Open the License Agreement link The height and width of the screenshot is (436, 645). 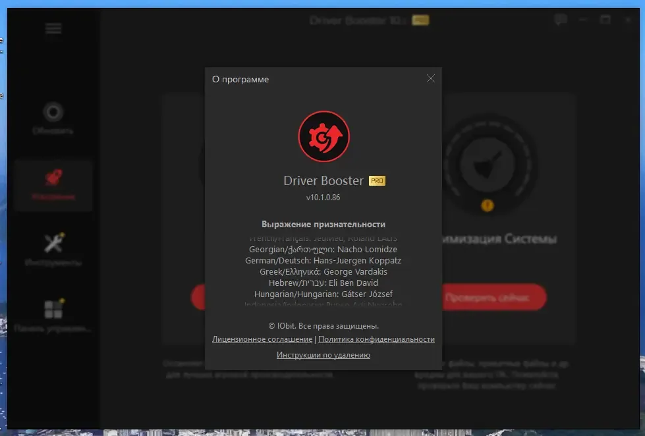coord(262,339)
